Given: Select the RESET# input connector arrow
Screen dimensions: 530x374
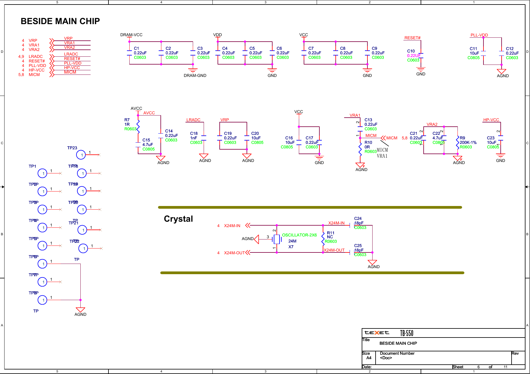Looking at the screenshot, I should (52, 60).
